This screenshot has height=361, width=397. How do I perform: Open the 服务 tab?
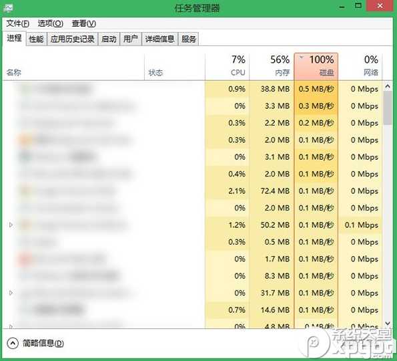point(189,39)
